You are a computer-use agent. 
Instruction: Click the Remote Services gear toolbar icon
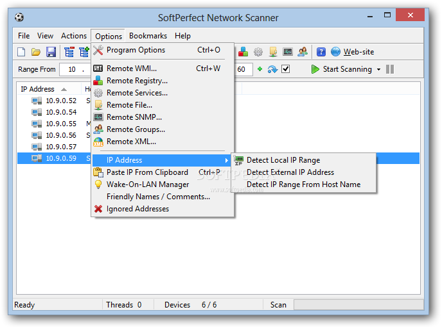point(258,52)
